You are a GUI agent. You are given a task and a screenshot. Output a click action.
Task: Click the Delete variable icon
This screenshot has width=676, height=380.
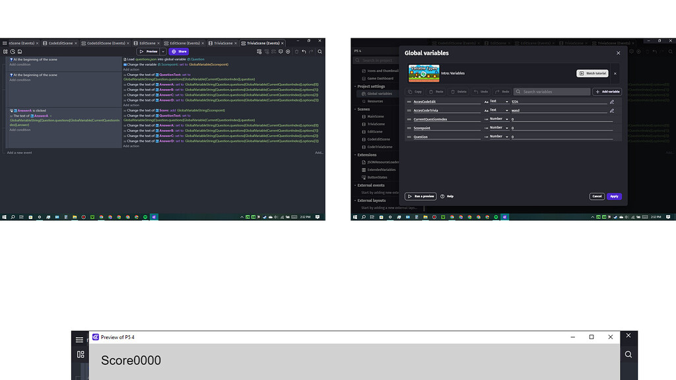(452, 92)
